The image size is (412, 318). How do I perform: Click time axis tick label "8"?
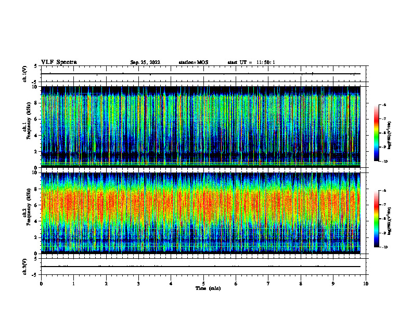301,284
